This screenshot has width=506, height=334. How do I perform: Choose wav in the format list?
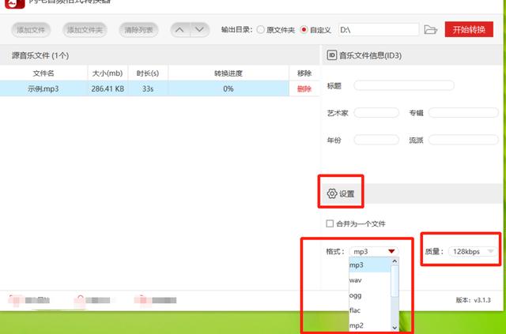[x=370, y=280]
